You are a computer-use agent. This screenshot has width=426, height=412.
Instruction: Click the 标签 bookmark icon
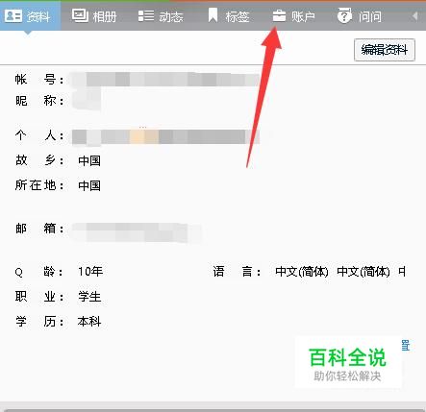(x=213, y=15)
